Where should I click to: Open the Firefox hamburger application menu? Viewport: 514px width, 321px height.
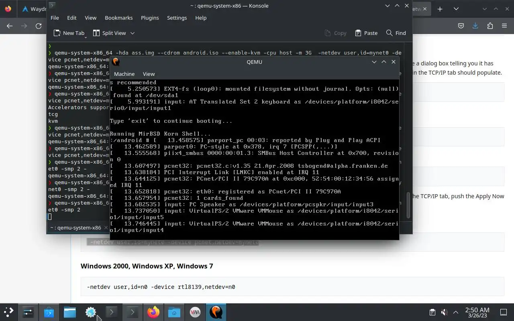(x=504, y=26)
